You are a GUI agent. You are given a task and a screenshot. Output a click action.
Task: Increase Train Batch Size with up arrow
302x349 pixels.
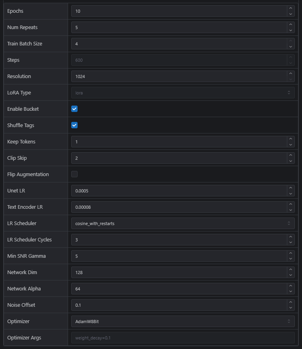290,41
